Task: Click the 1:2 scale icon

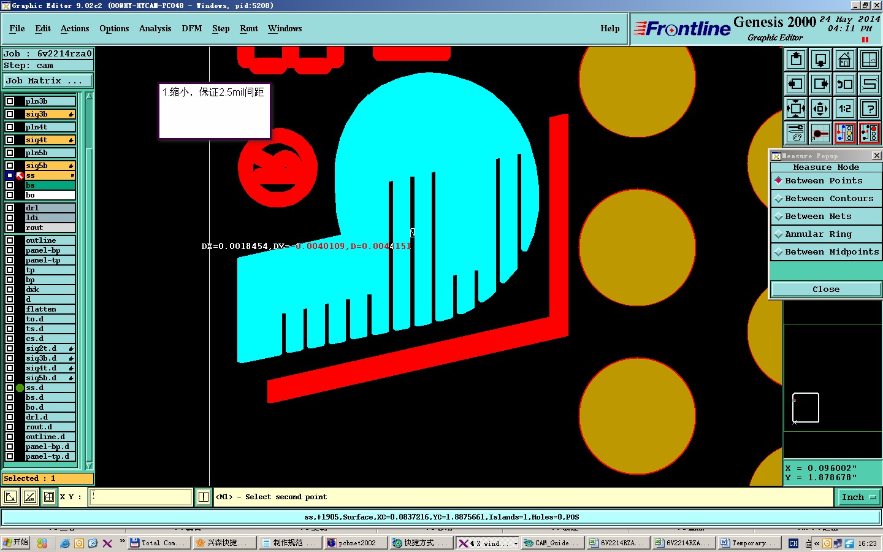Action: click(845, 109)
